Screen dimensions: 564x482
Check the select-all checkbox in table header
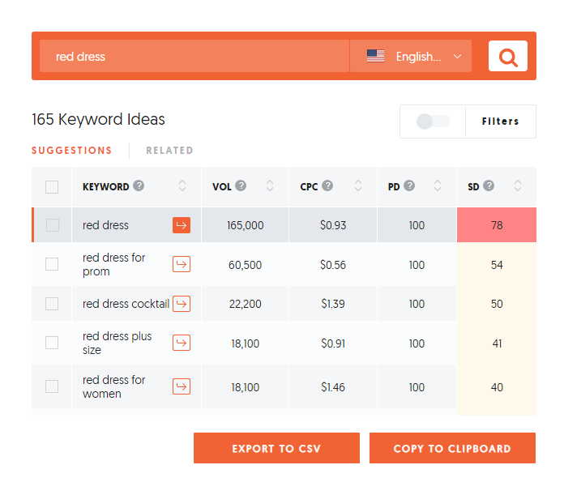click(52, 187)
